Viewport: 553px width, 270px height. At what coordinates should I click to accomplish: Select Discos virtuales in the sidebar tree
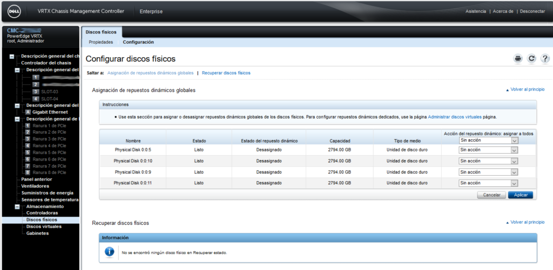coord(44,226)
